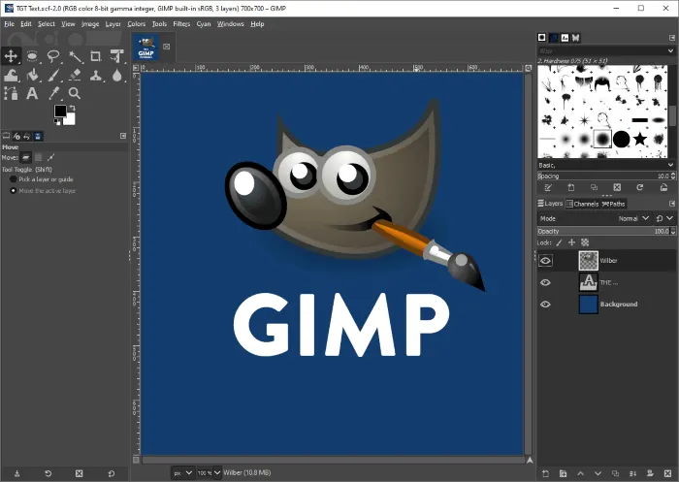The width and height of the screenshot is (679, 482).
Task: Click the Edit this brush icon
Action: tap(548, 187)
